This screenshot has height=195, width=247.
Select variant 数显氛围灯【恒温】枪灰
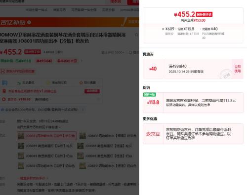click(x=105, y=146)
